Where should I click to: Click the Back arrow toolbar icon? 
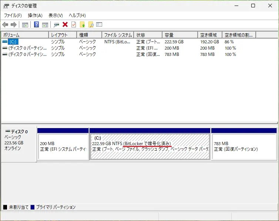point(5,25)
